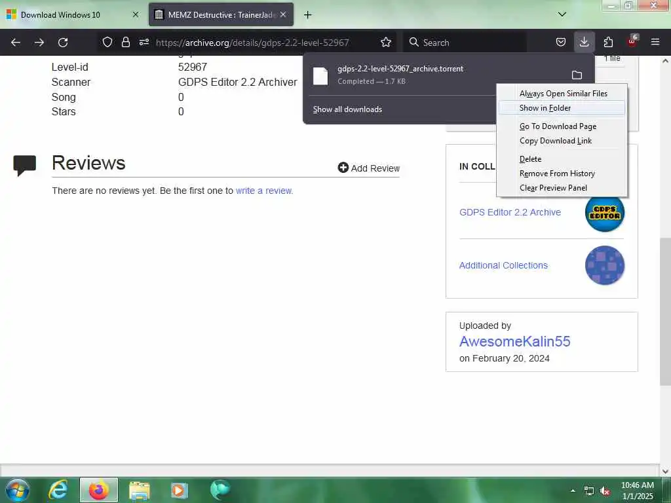Open containing folder icon for torrent download

[577, 75]
